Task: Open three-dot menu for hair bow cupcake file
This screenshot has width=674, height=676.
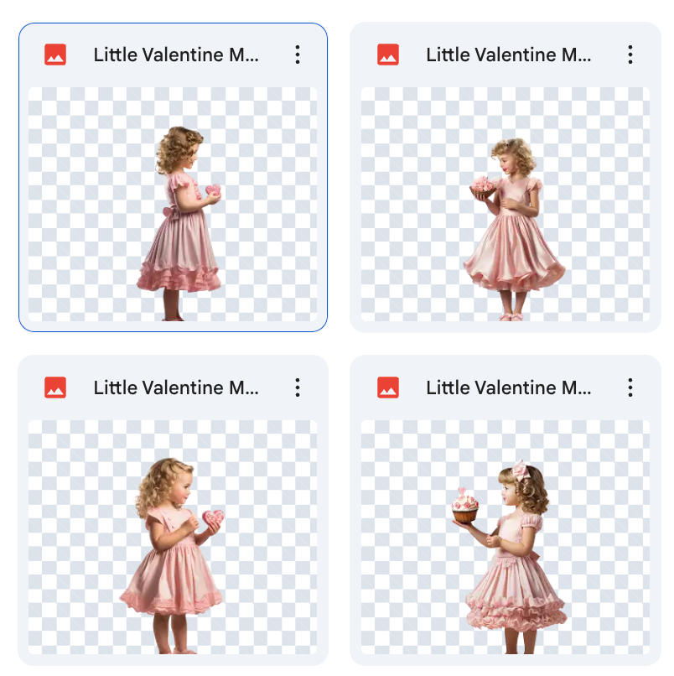Action: pyautogui.click(x=630, y=387)
